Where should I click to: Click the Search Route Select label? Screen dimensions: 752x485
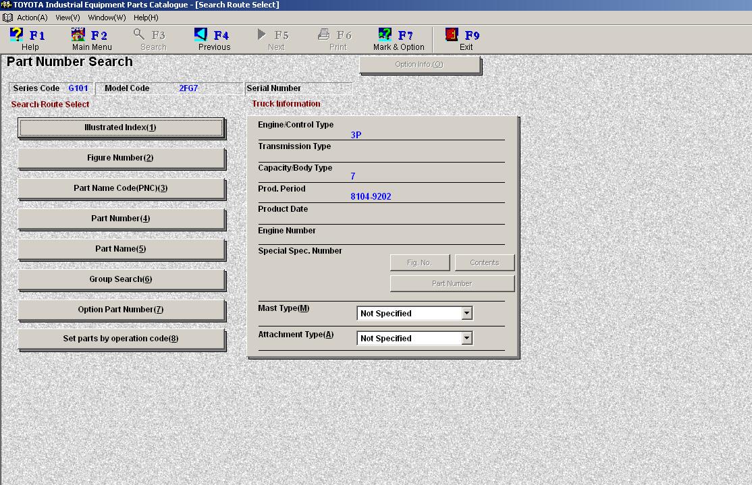[x=51, y=105]
